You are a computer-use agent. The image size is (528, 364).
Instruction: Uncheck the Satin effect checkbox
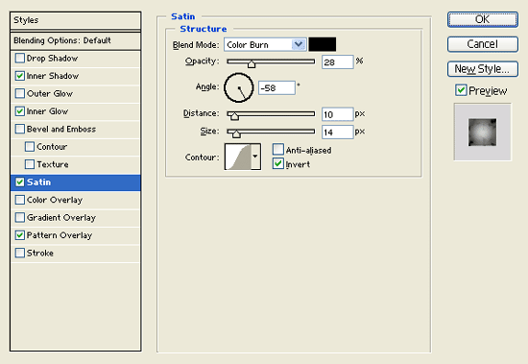pyautogui.click(x=20, y=182)
